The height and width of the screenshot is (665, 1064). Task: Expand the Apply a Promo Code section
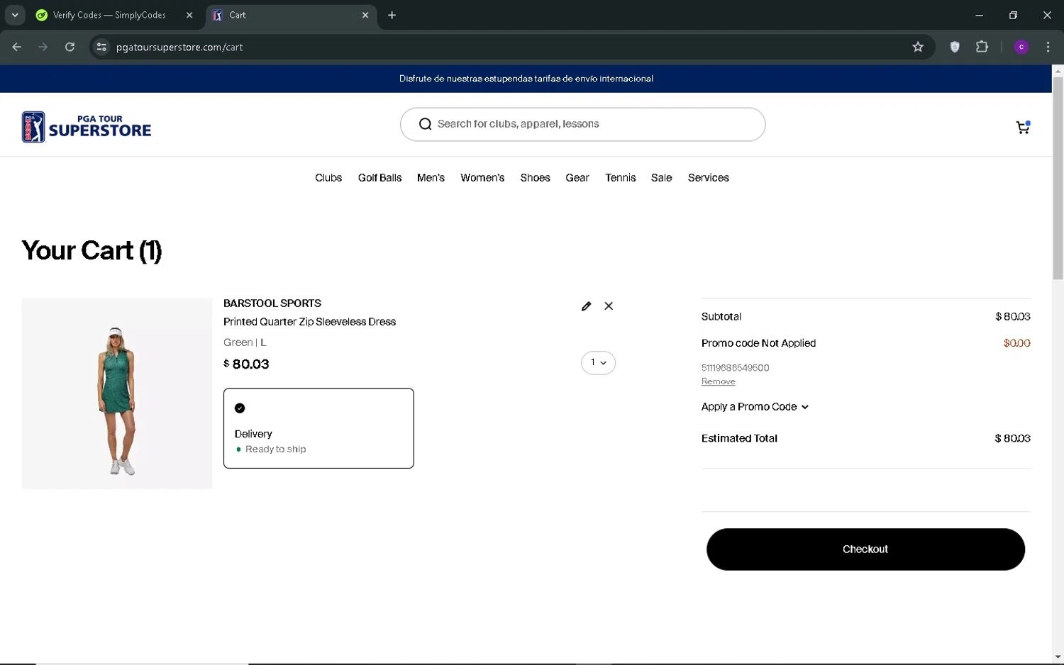[x=755, y=407]
